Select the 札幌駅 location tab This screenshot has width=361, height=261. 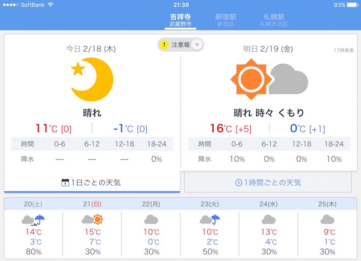(x=274, y=20)
